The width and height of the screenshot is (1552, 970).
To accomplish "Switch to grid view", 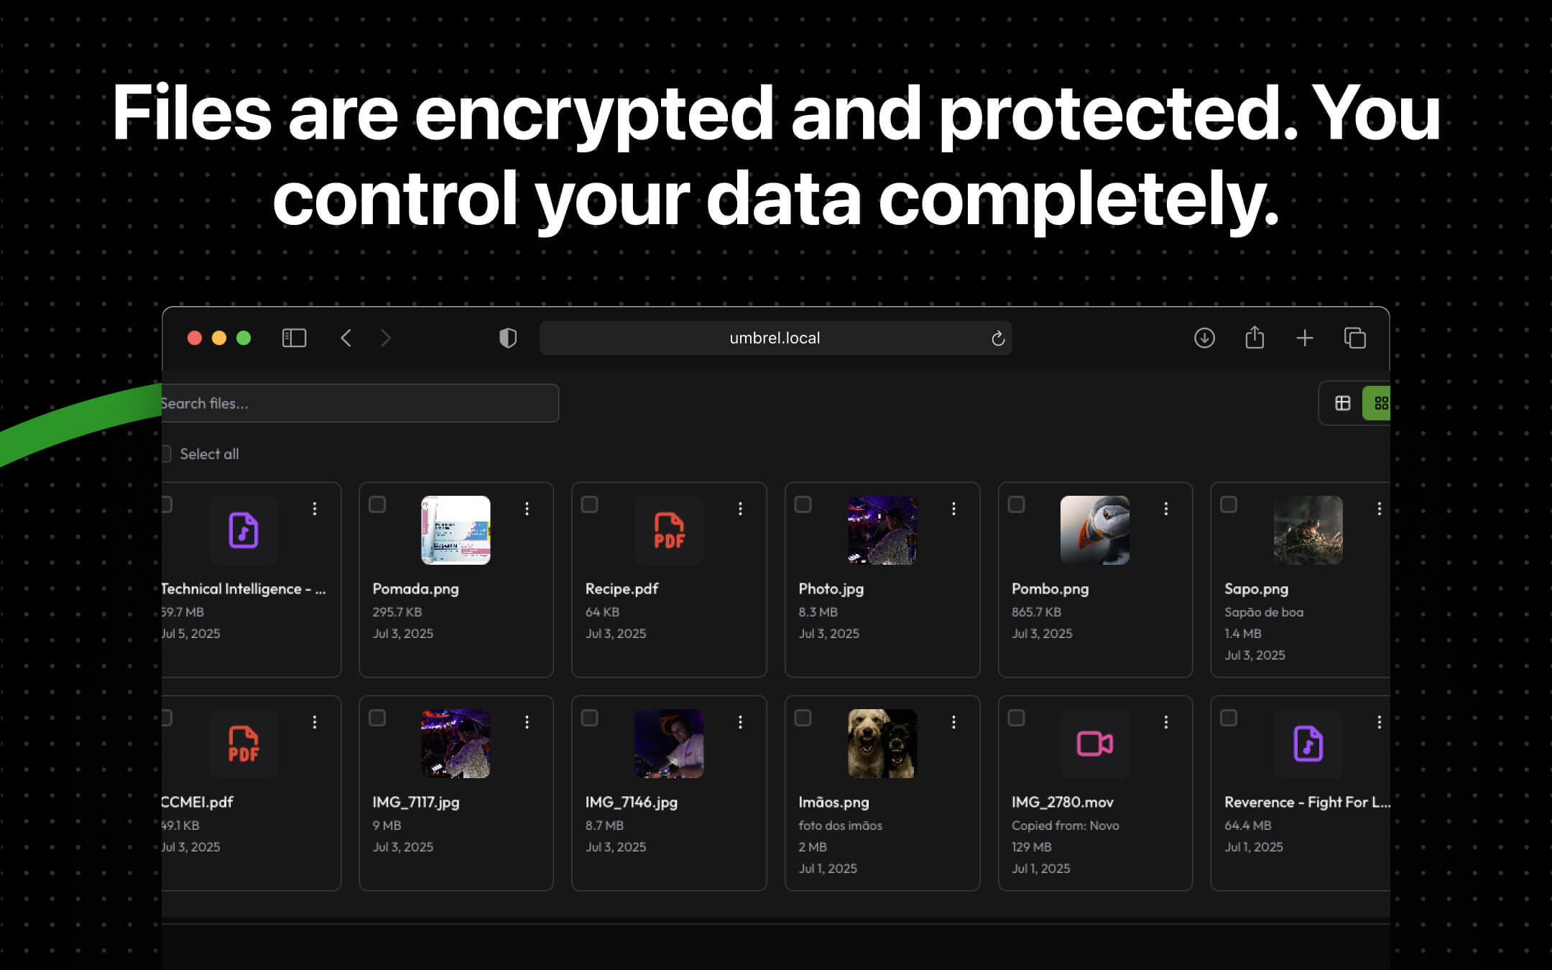I will 1381,403.
